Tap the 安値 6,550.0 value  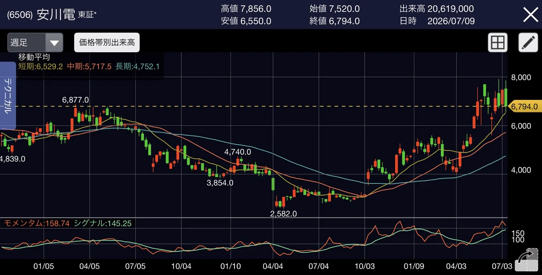(246, 21)
